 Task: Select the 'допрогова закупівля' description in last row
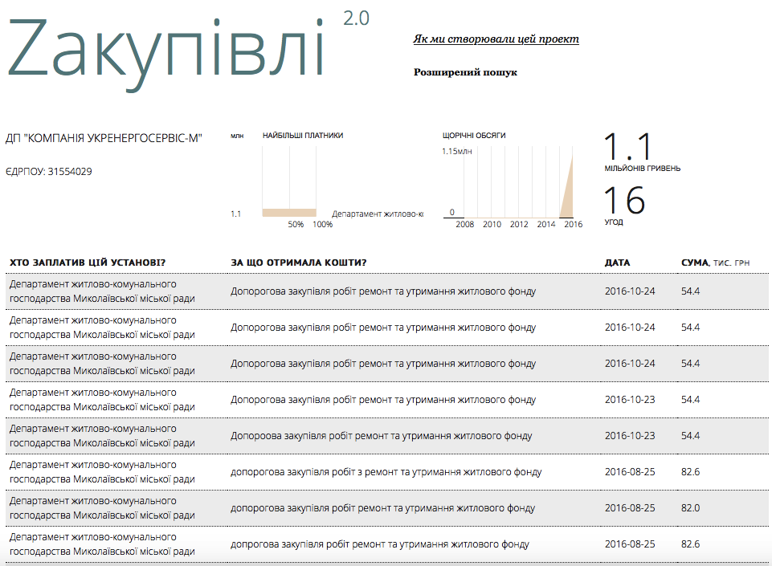[x=379, y=544]
